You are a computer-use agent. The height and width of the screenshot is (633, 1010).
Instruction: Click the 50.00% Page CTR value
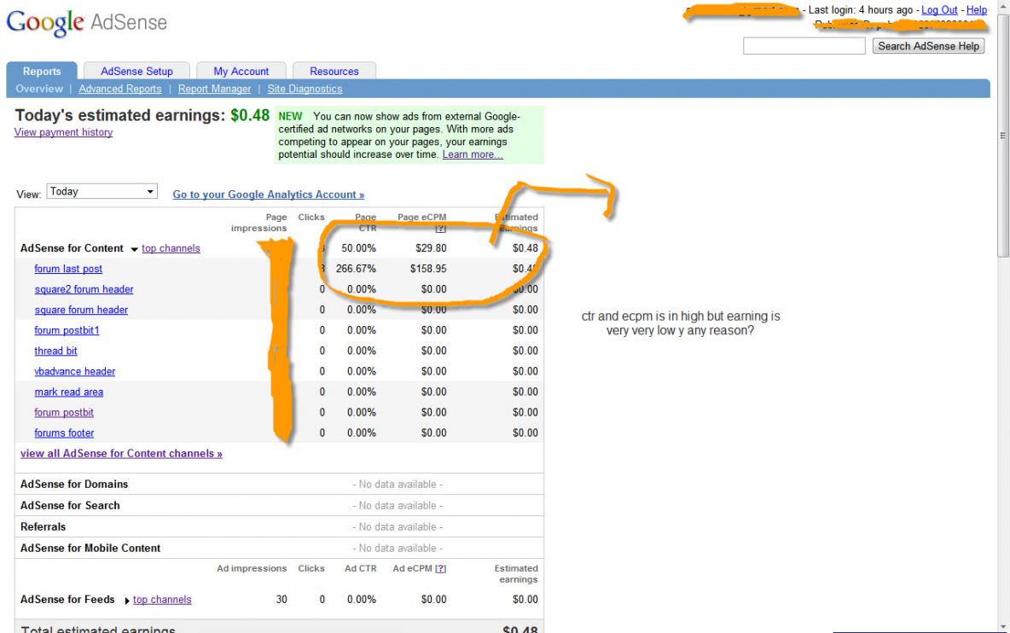pyautogui.click(x=359, y=248)
